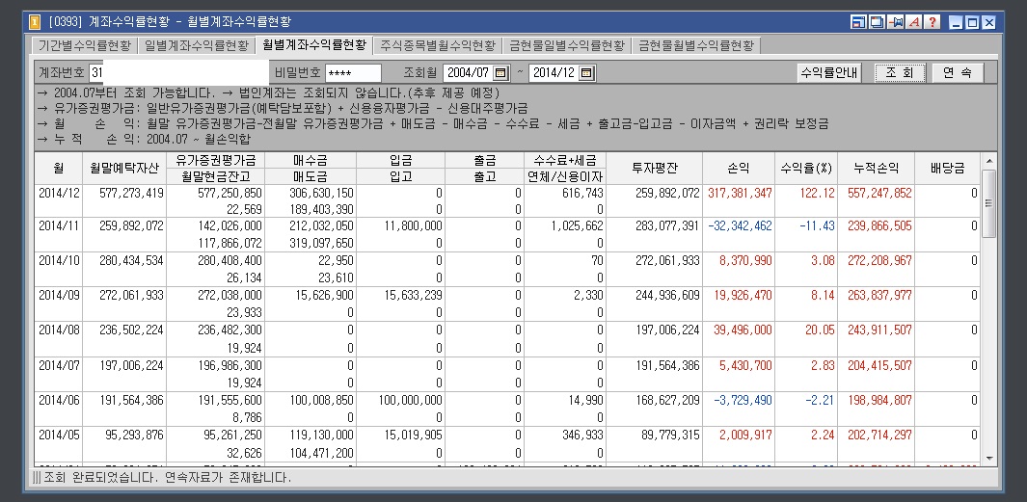Screen dimensions: 1027x502
Task: Open calendar picker for end month 2014/12
Action: (x=587, y=73)
